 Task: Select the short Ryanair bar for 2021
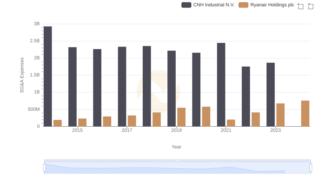tap(231, 123)
